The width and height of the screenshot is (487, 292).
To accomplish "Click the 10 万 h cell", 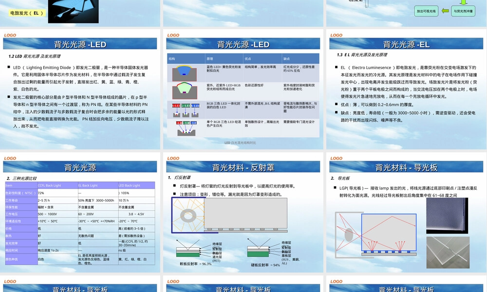I will pos(136,200).
